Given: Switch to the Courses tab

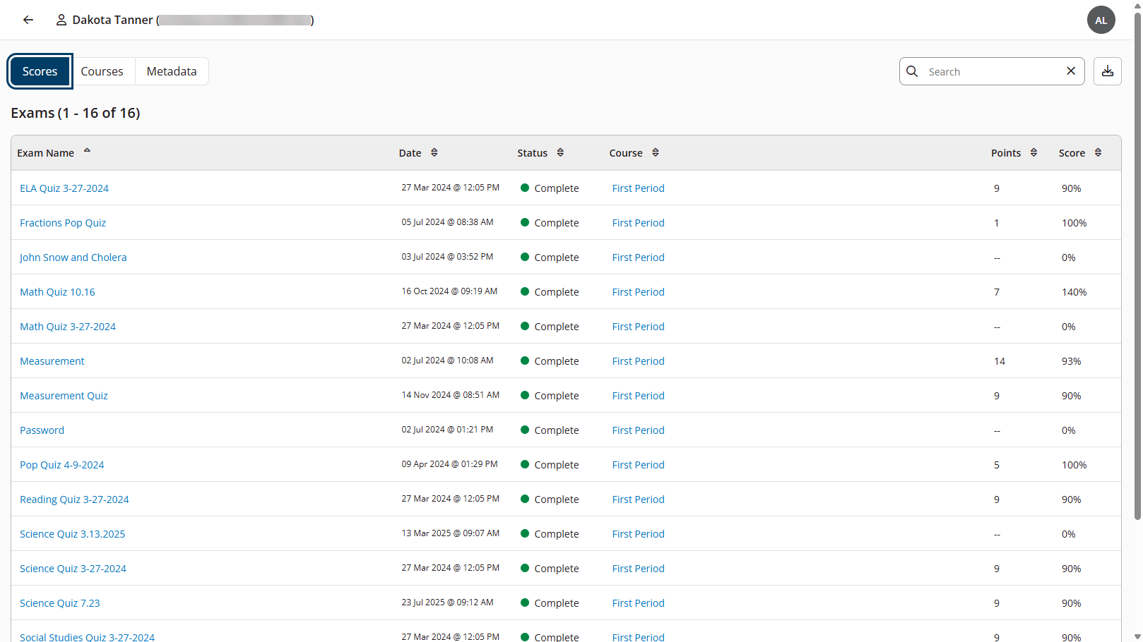Looking at the screenshot, I should (102, 71).
